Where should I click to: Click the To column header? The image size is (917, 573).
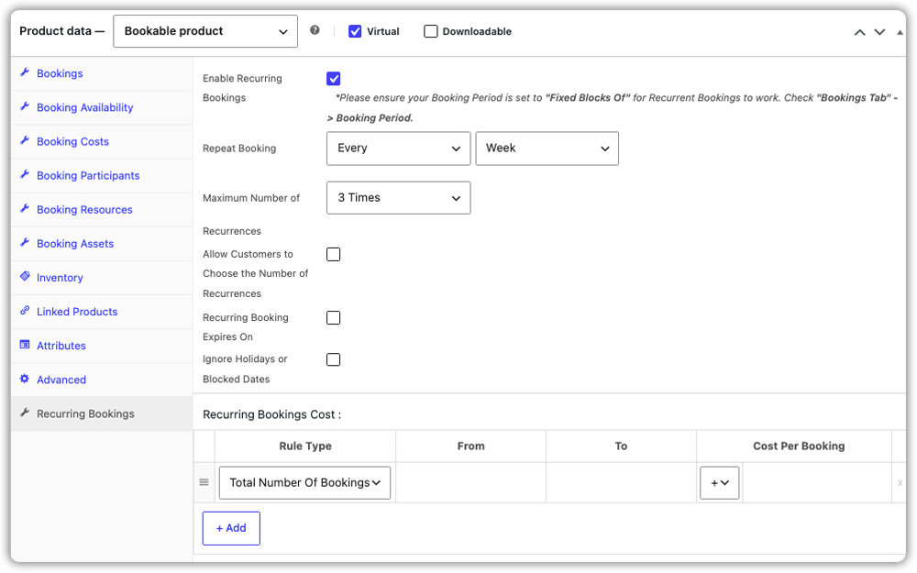pos(621,446)
